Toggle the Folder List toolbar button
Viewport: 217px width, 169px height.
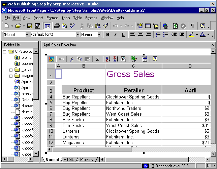[x=47, y=26]
